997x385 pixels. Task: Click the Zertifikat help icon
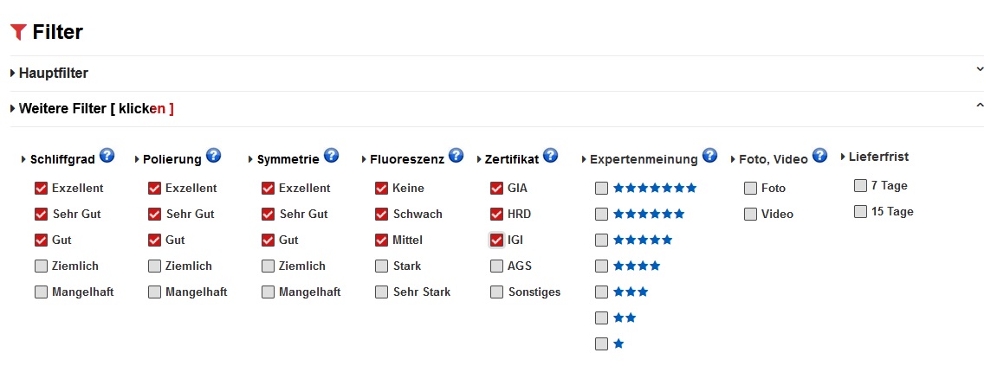[551, 157]
